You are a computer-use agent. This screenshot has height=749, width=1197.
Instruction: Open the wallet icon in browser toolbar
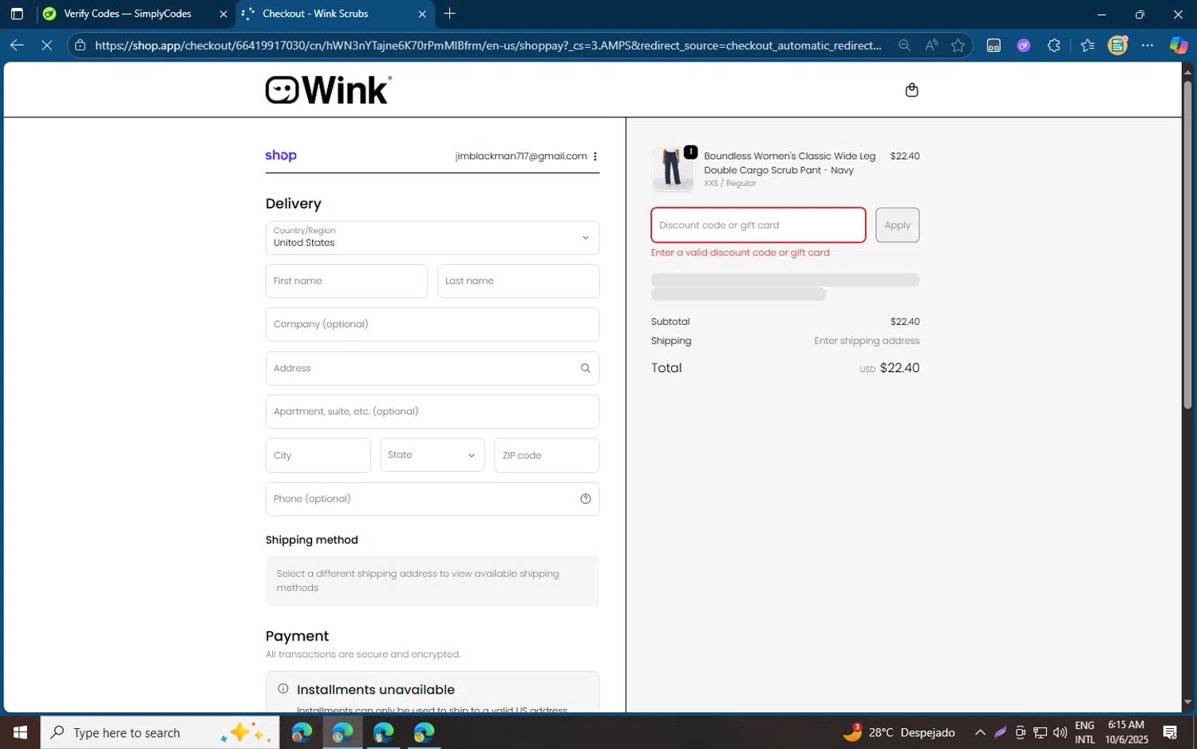(x=994, y=46)
